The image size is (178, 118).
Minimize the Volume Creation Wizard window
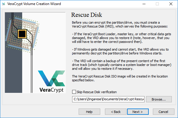tap(144, 4)
